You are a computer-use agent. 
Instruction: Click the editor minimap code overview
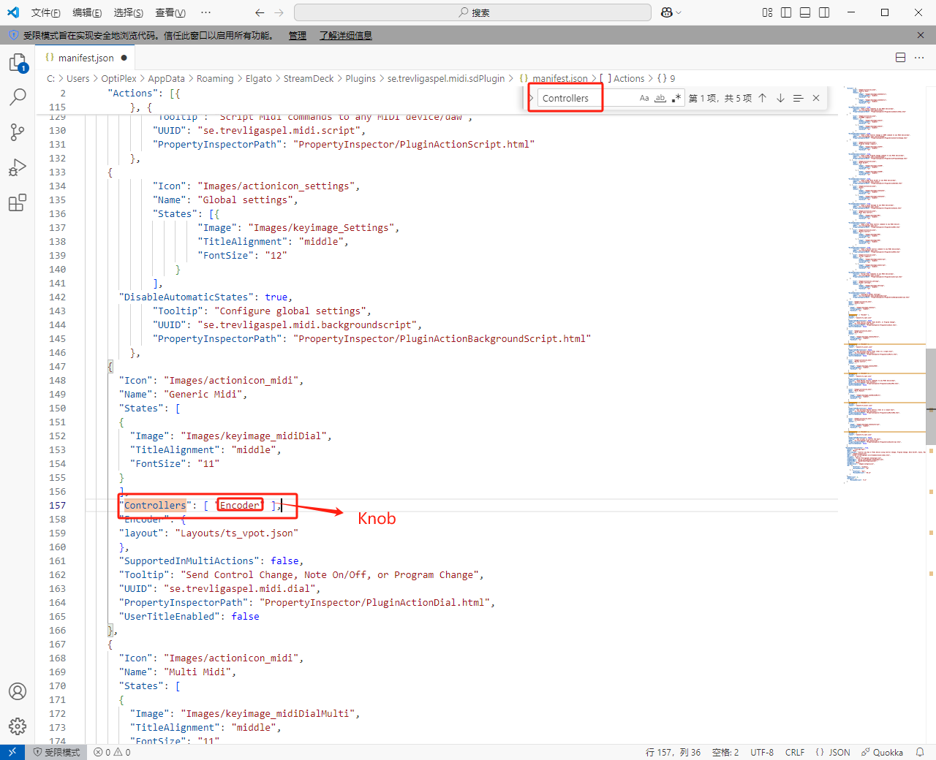click(885, 285)
